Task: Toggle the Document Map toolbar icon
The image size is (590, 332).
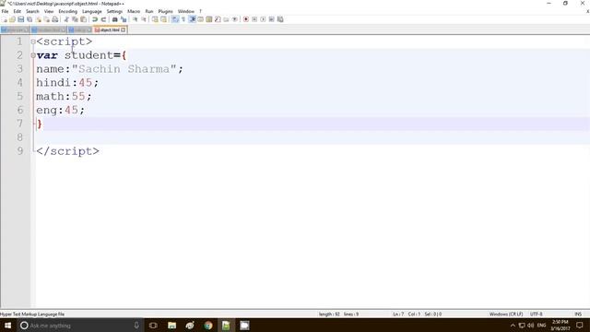Action: coord(209,19)
